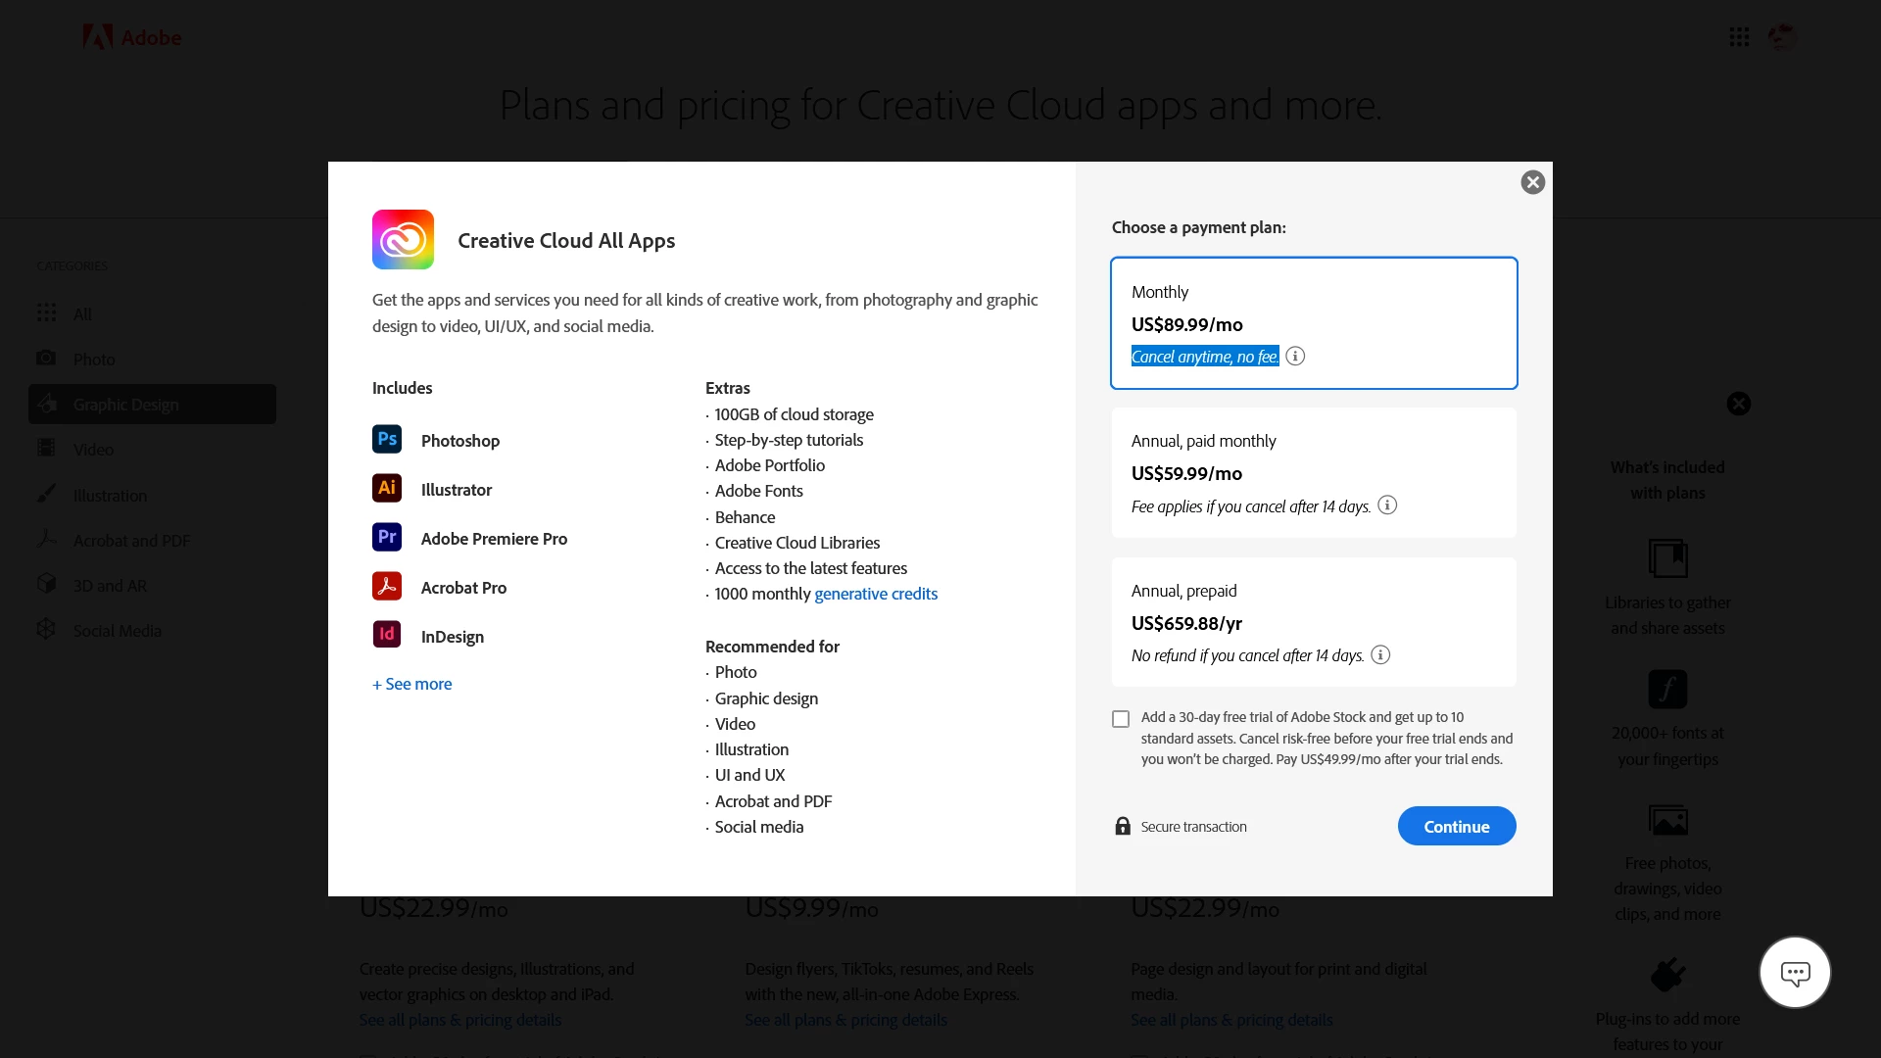Screen dimensions: 1881x1058
Task: Click the Creative Cloud All Apps logo
Action: click(x=403, y=239)
